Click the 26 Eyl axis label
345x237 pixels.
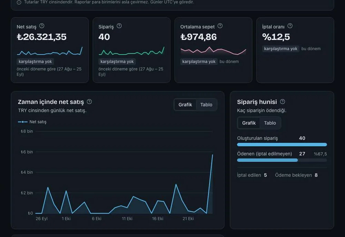[x=42, y=218]
